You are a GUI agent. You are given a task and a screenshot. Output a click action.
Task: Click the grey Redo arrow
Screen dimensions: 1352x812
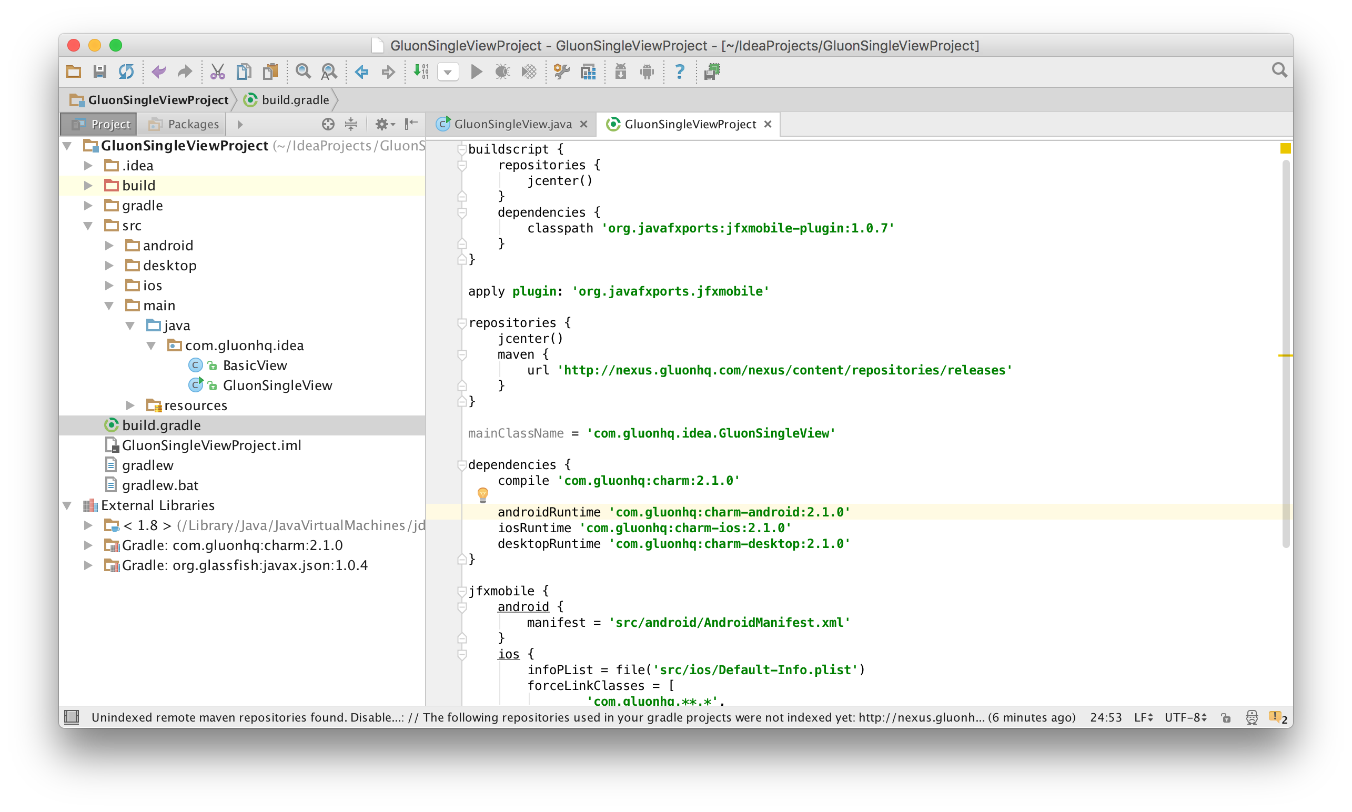point(185,72)
